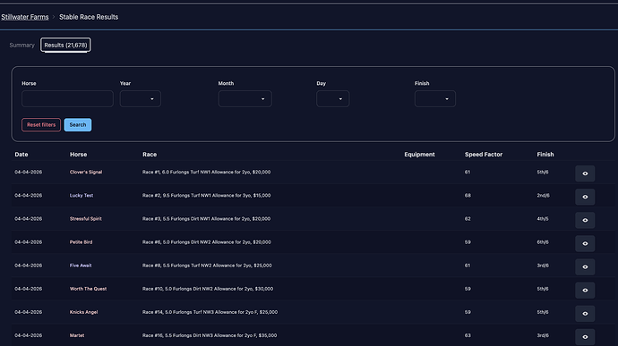The height and width of the screenshot is (346, 618).
Task: Click the Horse column header
Action: pos(79,155)
